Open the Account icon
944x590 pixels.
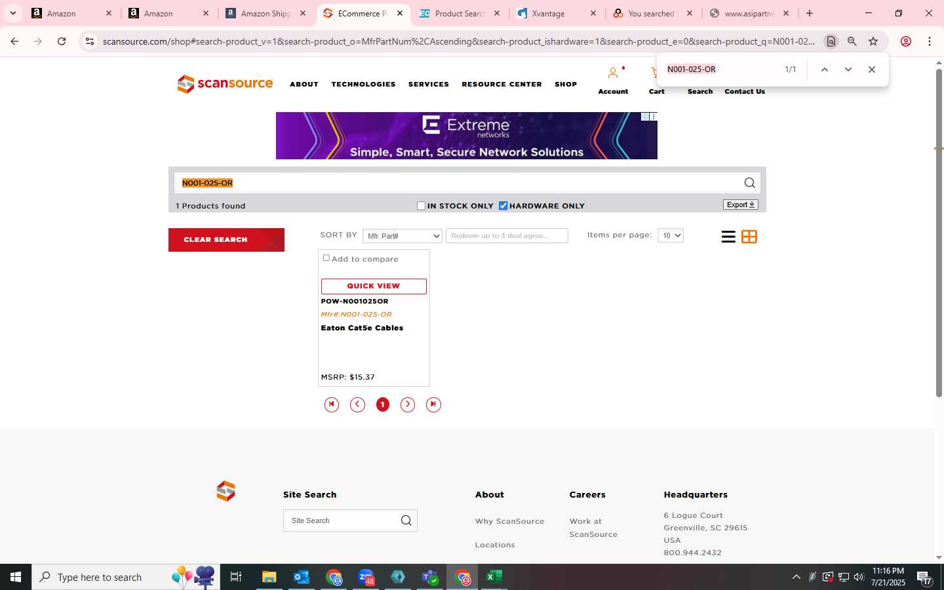click(613, 73)
